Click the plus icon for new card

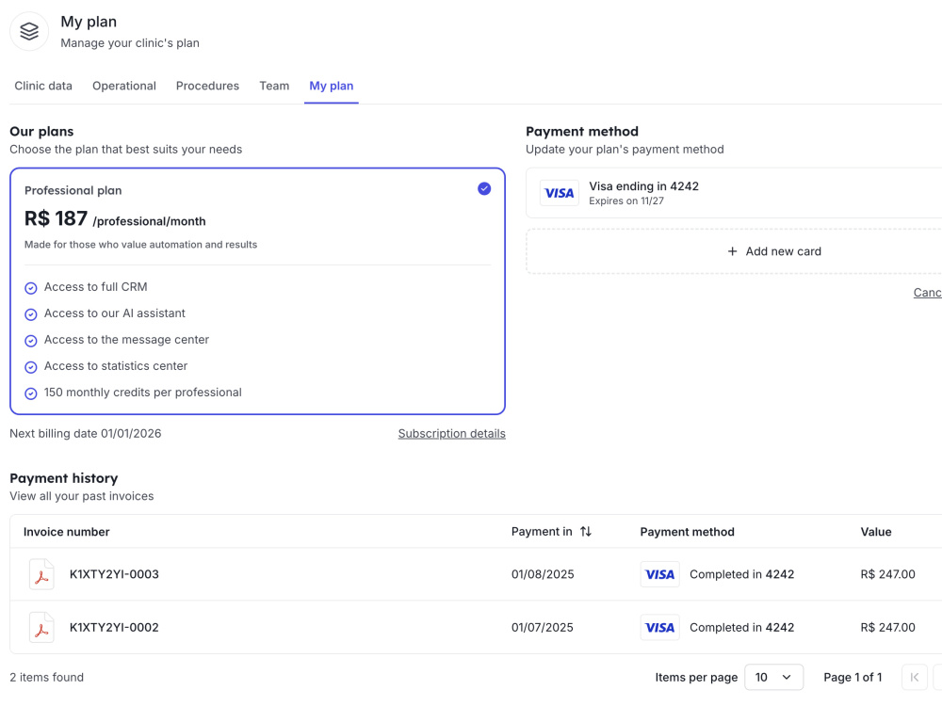(732, 251)
